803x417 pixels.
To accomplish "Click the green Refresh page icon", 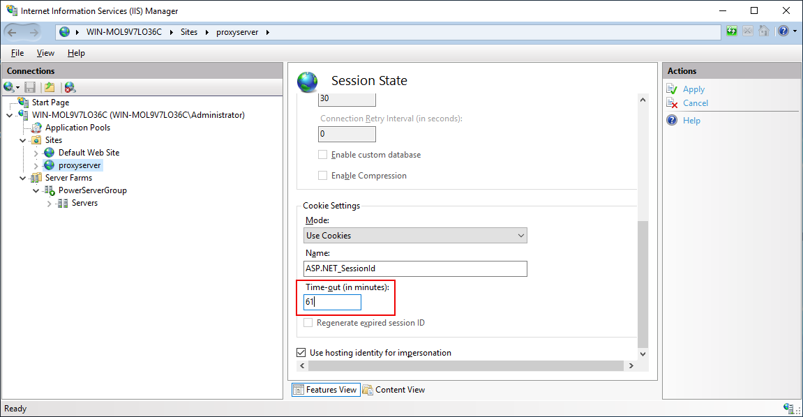I will point(732,31).
